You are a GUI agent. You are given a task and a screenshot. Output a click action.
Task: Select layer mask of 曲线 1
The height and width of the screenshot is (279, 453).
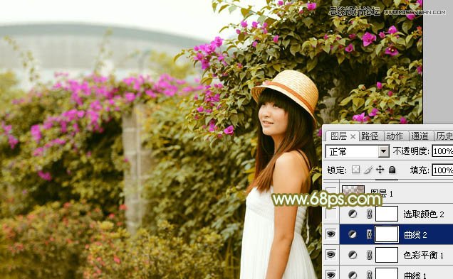(387, 273)
